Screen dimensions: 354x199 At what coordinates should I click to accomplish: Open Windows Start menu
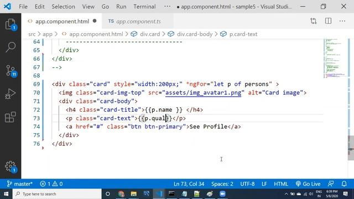[6, 194]
